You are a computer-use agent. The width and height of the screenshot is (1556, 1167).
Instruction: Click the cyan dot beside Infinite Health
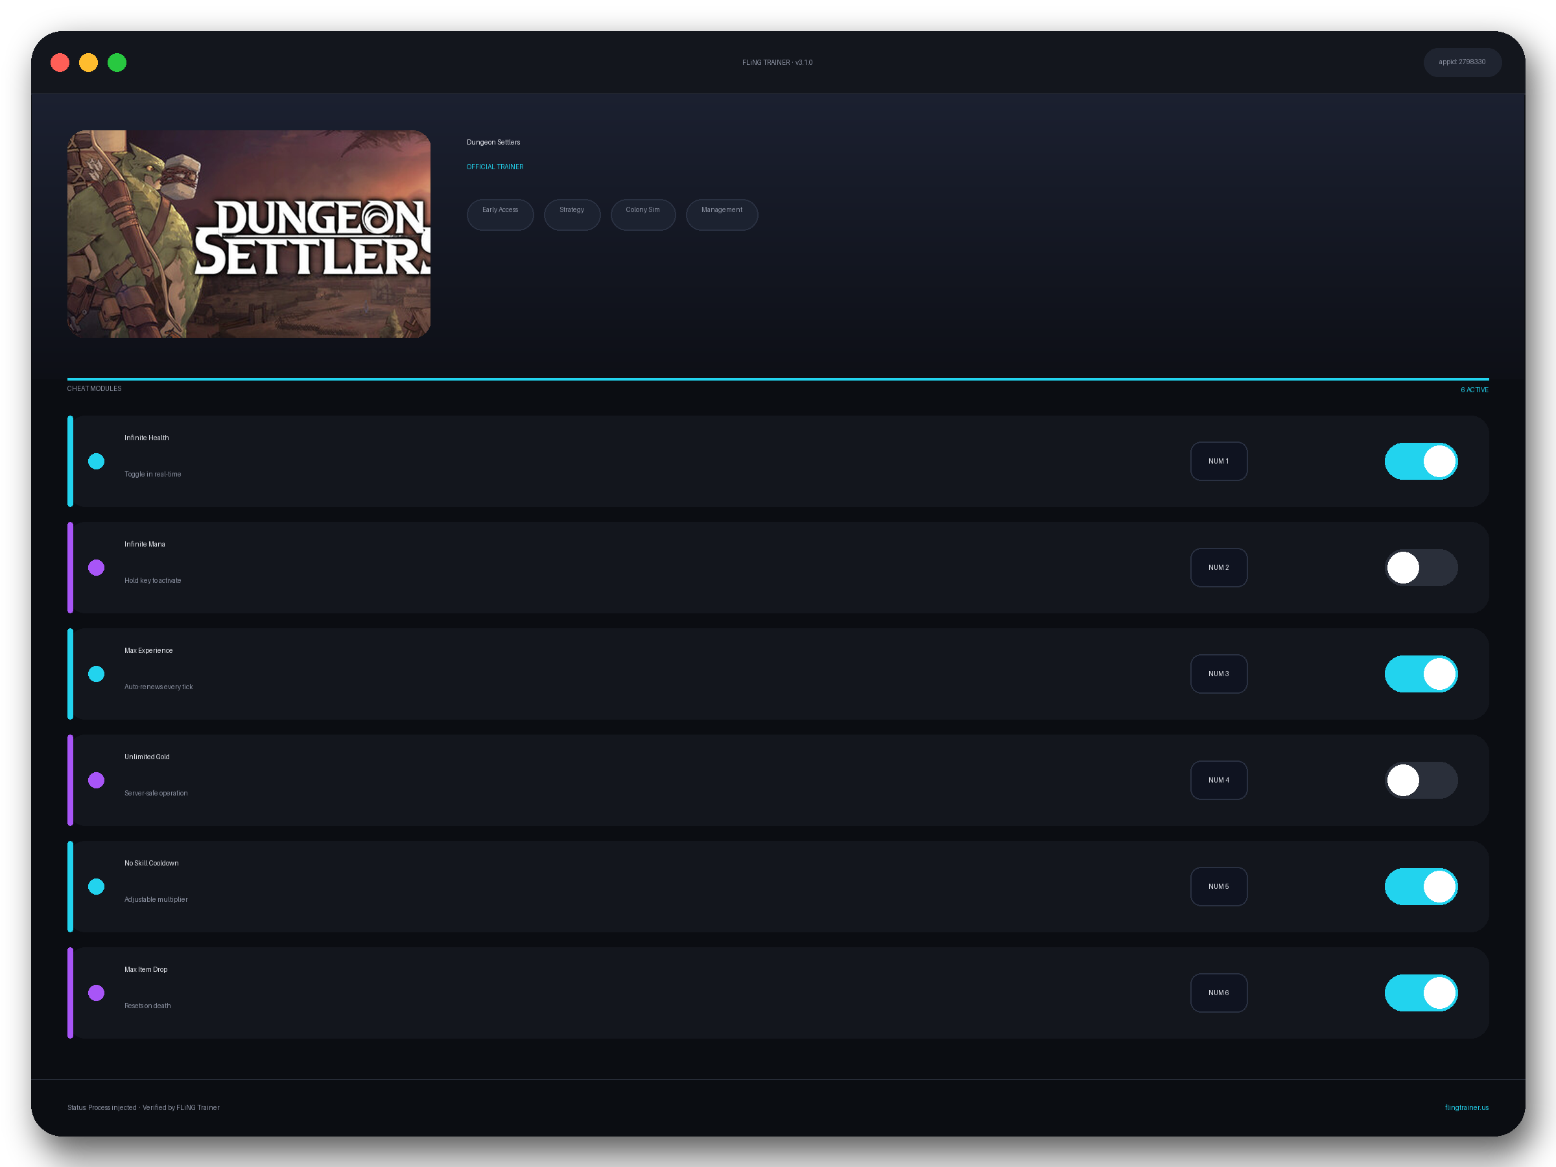tap(97, 462)
